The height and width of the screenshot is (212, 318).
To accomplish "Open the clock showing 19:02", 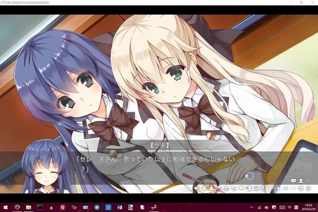I will (308, 207).
